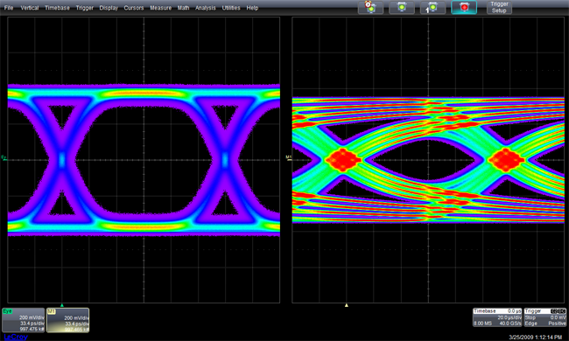The height and width of the screenshot is (341, 569).
Task: Click the red Stop trigger mode icon
Action: 464,7
